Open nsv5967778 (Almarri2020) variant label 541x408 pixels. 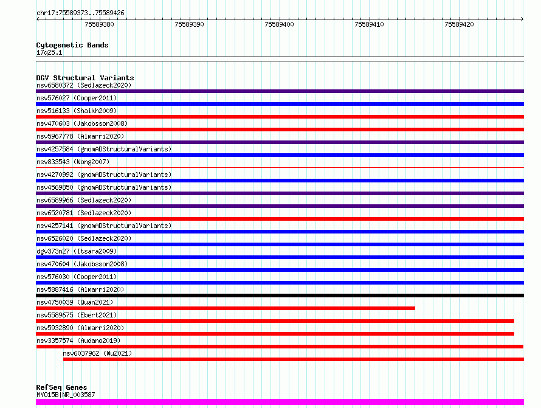click(x=80, y=136)
